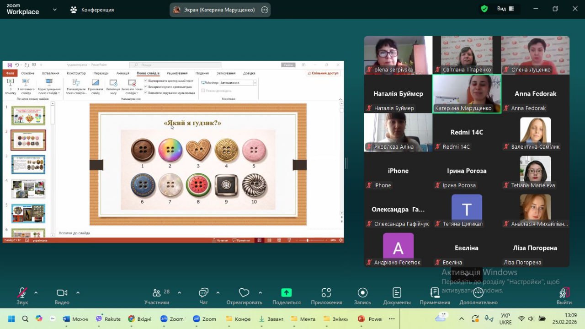Expand audio options arrow next to Звук
This screenshot has width=585, height=329.
[x=36, y=292]
